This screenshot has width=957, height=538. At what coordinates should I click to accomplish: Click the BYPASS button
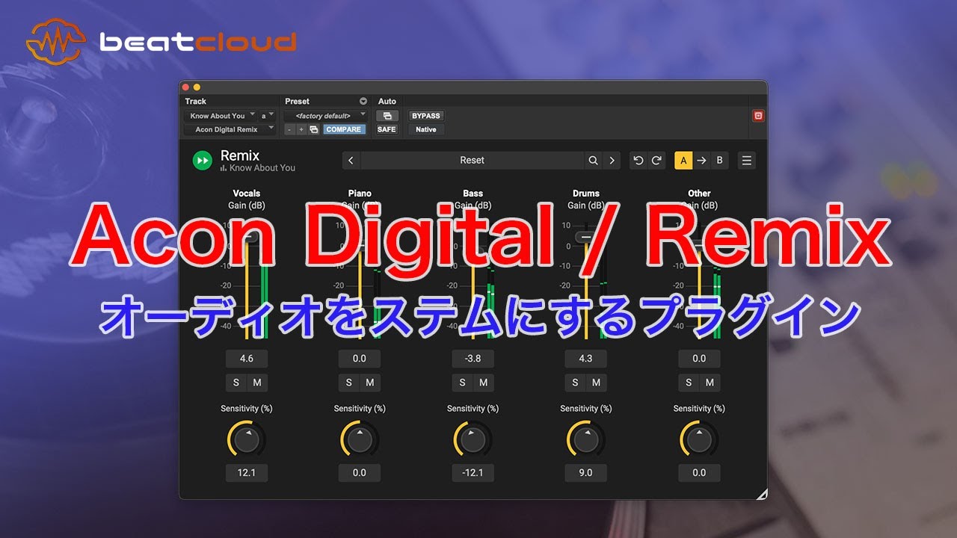(x=426, y=116)
